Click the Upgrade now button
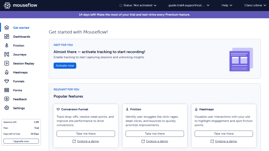 (x=21, y=141)
